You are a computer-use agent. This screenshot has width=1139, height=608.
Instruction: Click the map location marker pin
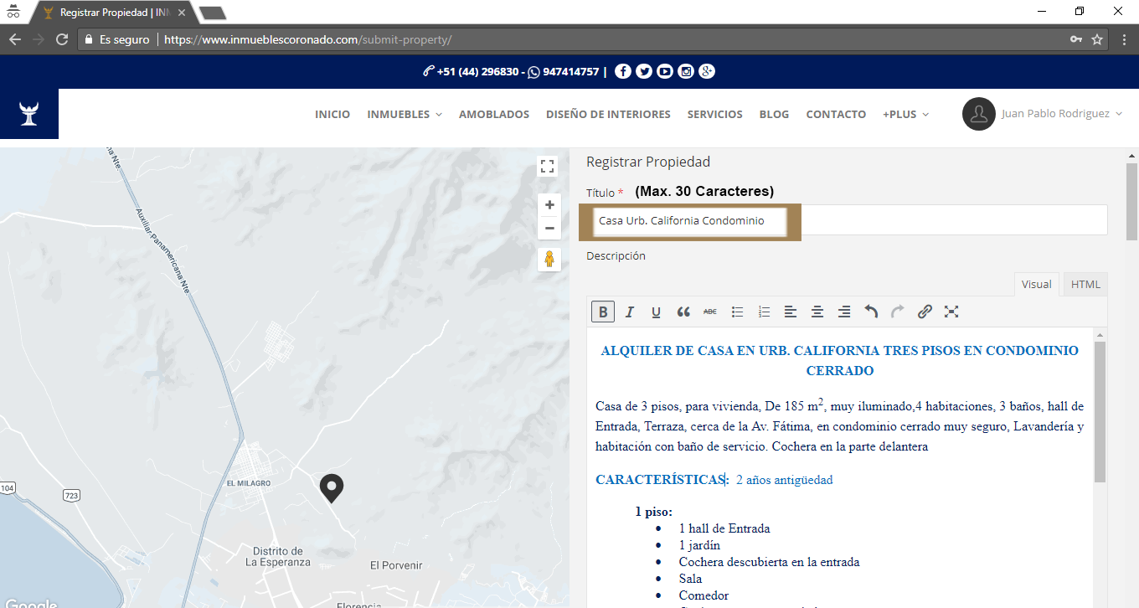pyautogui.click(x=332, y=487)
